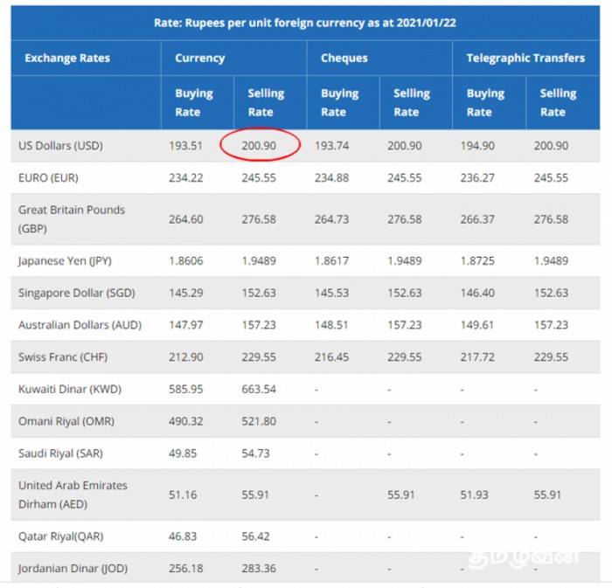This screenshot has height=588, width=612.
Task: Select Omani Riyal buying rate 490.32
Action: (x=186, y=421)
